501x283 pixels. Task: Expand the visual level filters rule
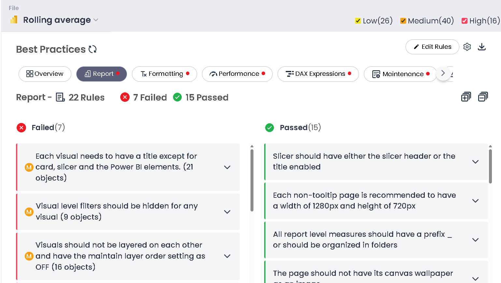227,212
